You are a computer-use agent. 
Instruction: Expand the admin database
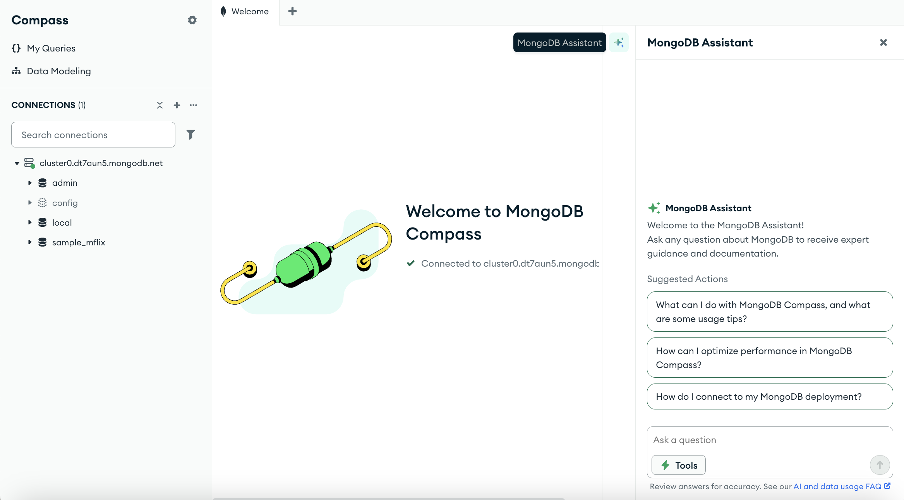pyautogui.click(x=30, y=183)
